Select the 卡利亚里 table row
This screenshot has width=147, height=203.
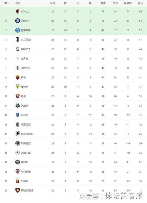point(73,172)
